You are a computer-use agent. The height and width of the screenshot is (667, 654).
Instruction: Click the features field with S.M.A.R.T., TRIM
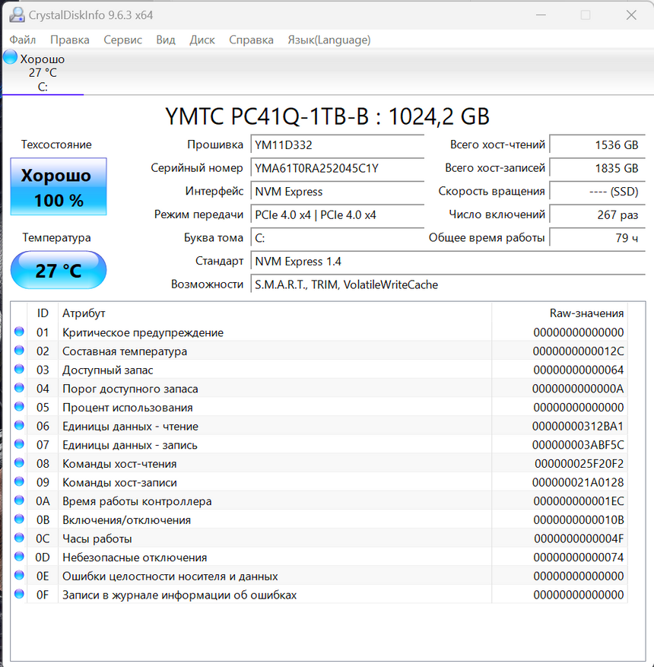(x=448, y=284)
